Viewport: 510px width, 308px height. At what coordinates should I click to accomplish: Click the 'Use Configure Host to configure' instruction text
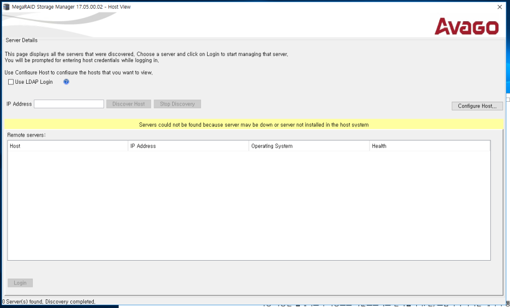tap(78, 72)
